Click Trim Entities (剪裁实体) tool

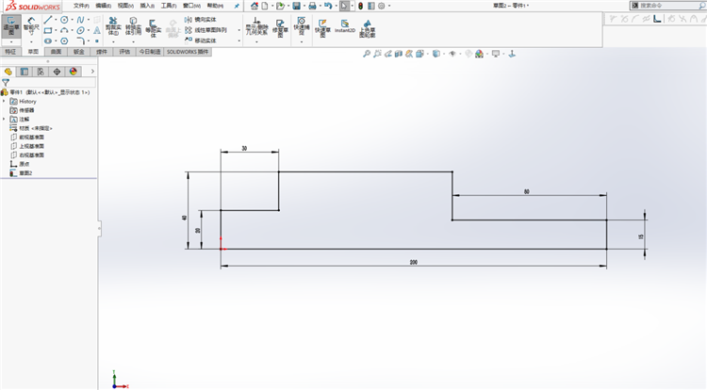pos(113,26)
